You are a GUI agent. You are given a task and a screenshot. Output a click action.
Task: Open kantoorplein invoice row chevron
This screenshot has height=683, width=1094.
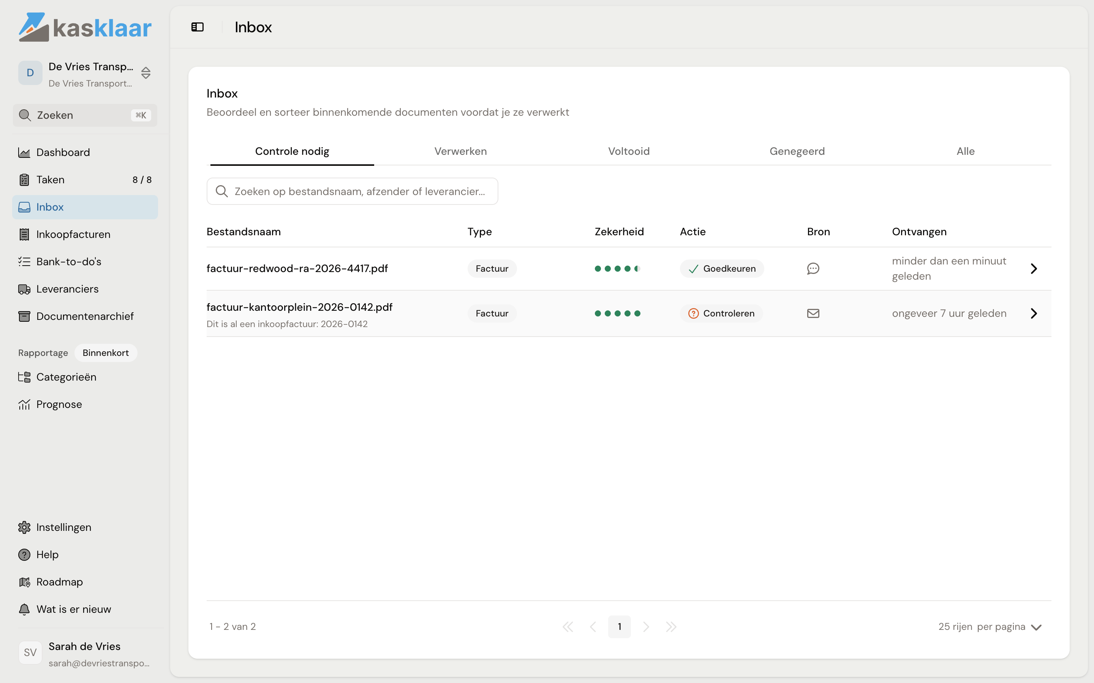[x=1034, y=313]
